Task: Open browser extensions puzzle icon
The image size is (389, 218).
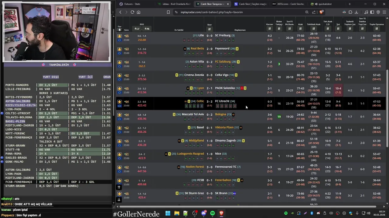Action: 350,12
